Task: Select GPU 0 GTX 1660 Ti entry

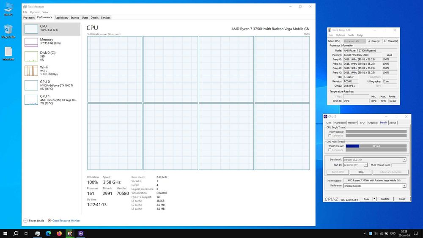Action: tap(52, 85)
